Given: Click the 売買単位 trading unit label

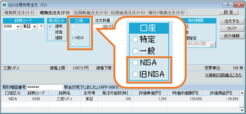Looking at the screenshot, I should coord(214,68).
